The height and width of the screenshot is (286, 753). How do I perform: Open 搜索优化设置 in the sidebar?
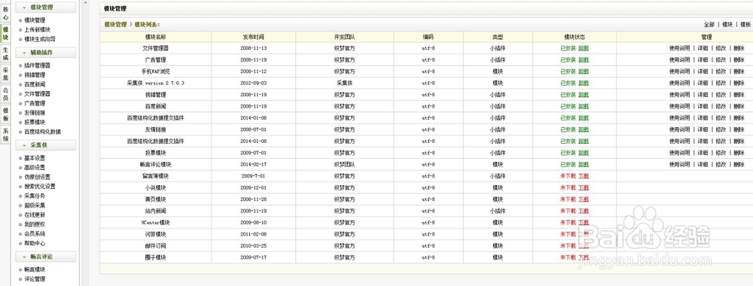coord(40,186)
